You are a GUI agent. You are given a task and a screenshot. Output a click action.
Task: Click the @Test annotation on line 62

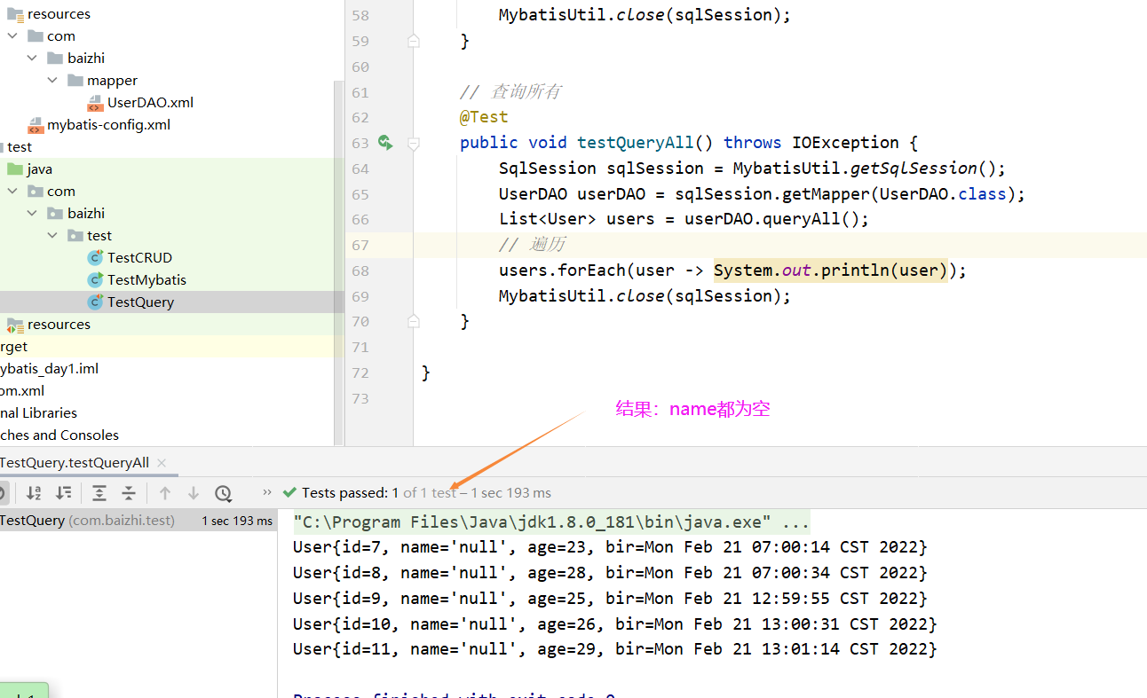(484, 117)
